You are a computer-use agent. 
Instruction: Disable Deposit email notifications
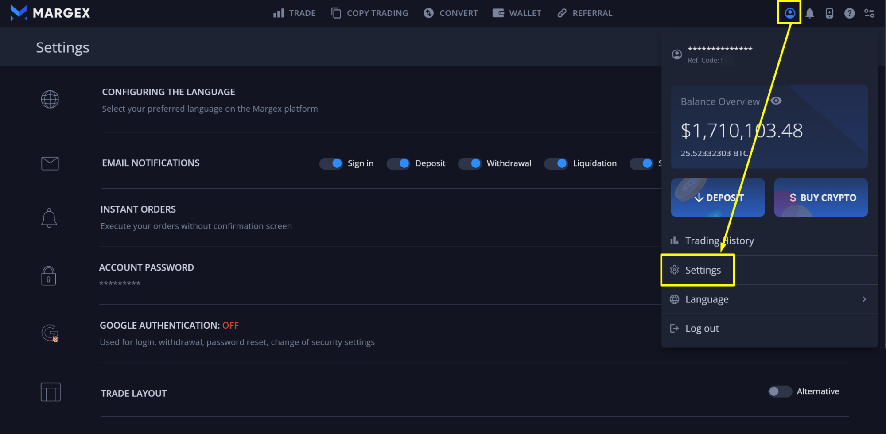tap(398, 163)
